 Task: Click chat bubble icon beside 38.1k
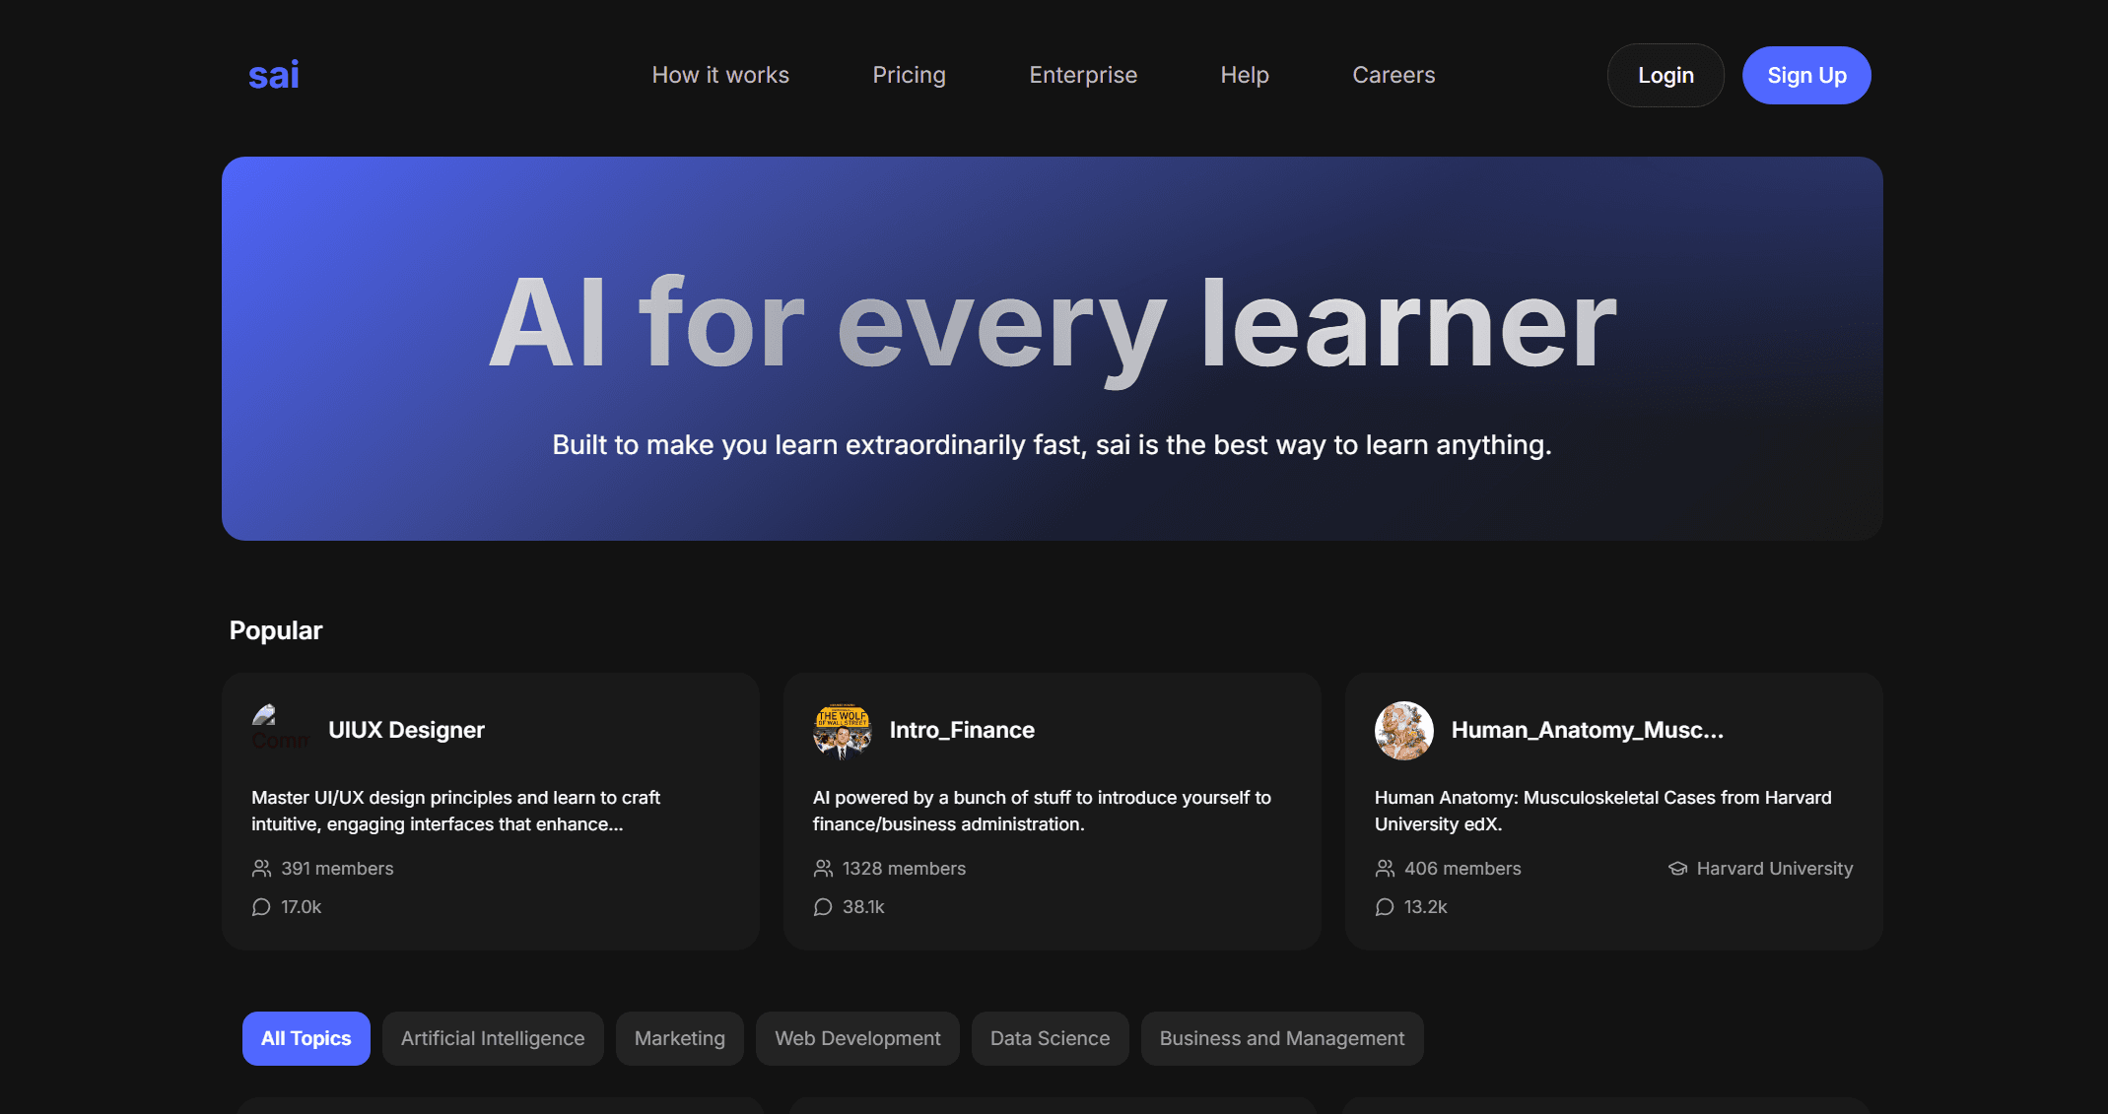pyautogui.click(x=823, y=907)
